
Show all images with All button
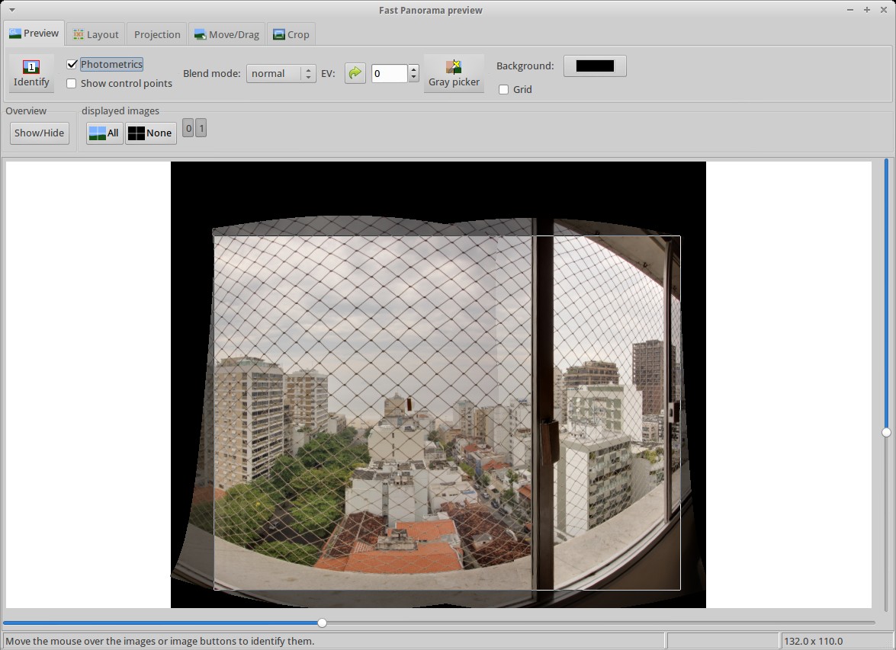point(104,133)
